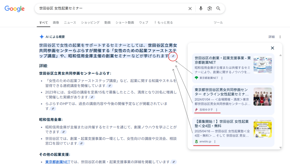
Task: Click the 吉枝ゆき子 source favicon
Action: (197, 110)
